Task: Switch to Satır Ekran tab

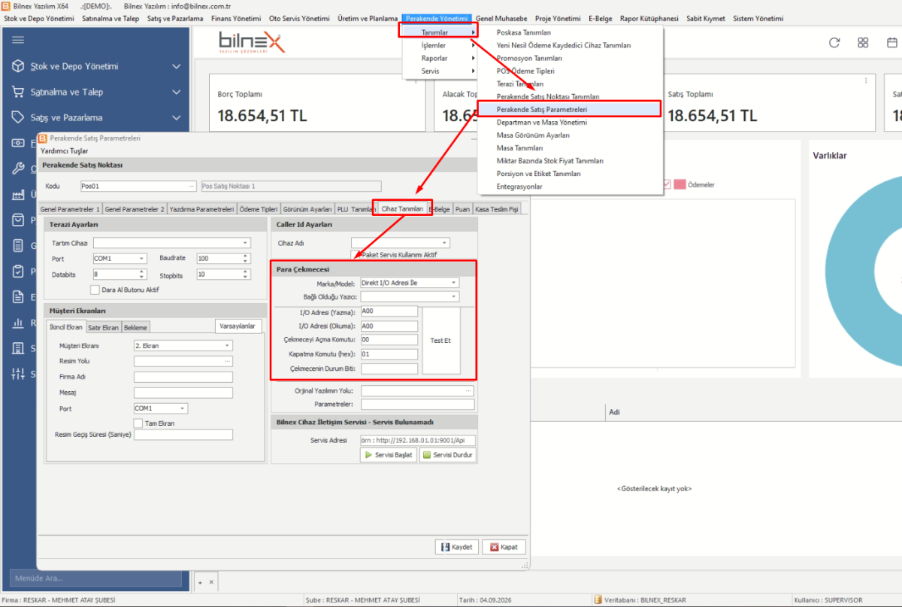Action: tap(104, 327)
